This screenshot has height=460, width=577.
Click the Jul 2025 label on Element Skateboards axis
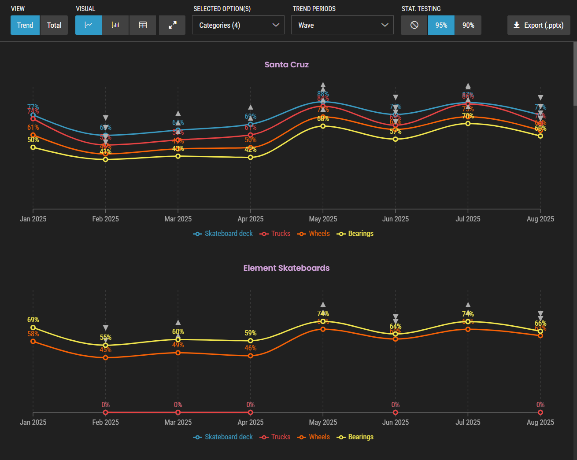pos(468,423)
